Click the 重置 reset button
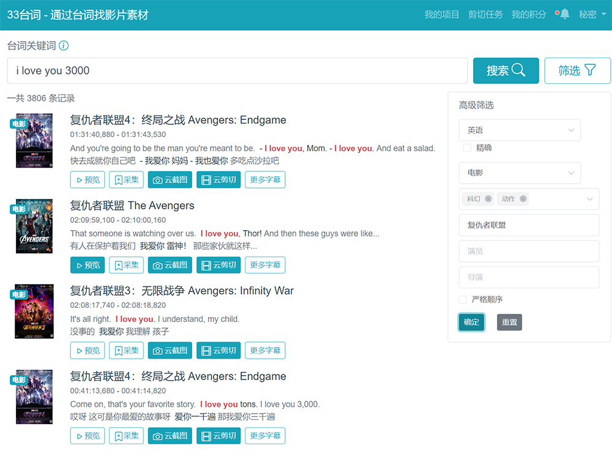This screenshot has width=612, height=470. pos(509,322)
